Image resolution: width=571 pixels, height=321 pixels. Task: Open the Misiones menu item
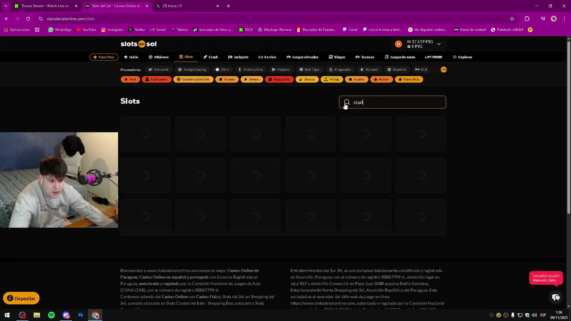tap(158, 57)
